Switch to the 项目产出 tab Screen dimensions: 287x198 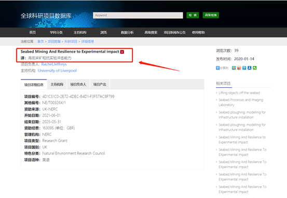pyautogui.click(x=100, y=84)
